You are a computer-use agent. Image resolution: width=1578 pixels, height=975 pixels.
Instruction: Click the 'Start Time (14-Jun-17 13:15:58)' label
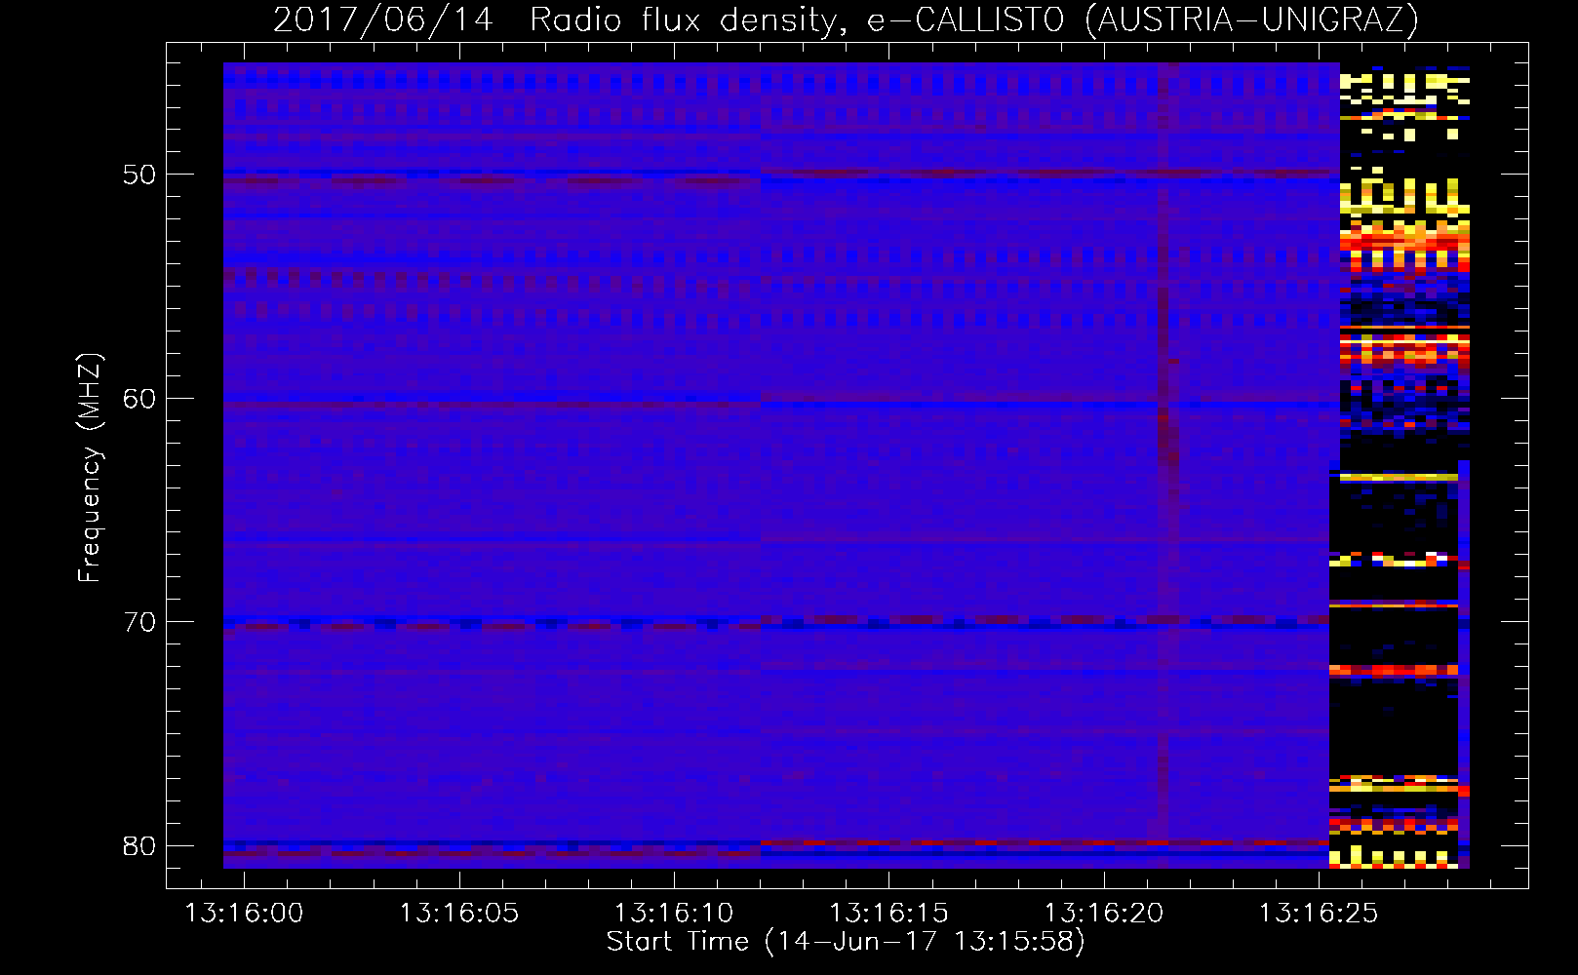[x=846, y=942]
